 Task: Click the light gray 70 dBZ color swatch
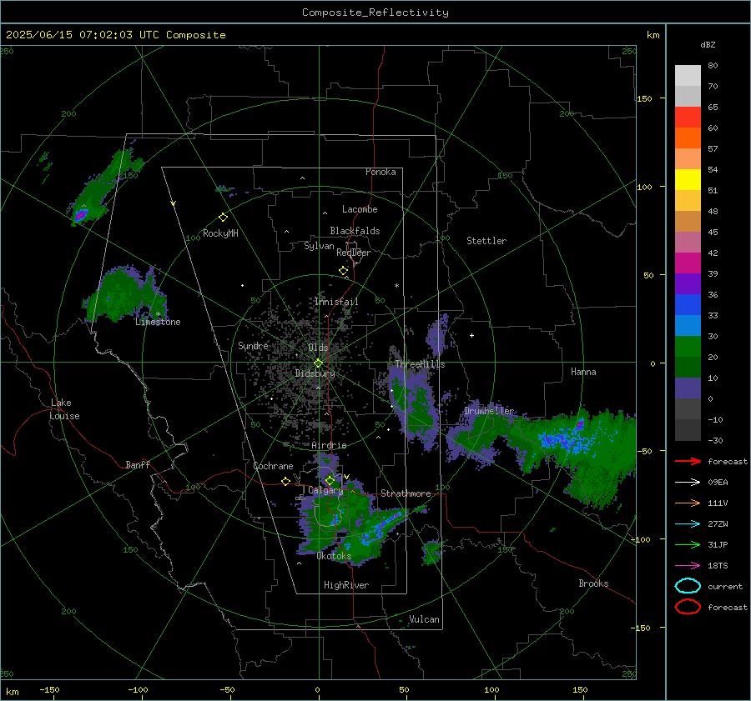coord(688,76)
